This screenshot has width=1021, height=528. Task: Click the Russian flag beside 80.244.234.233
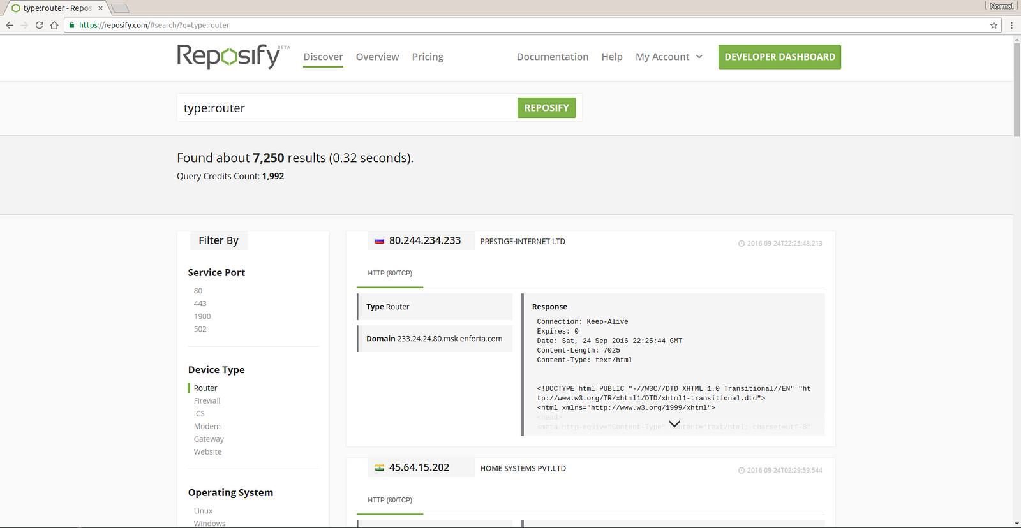(x=380, y=241)
